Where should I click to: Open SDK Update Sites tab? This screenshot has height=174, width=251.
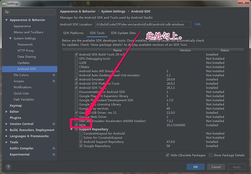[123, 33]
